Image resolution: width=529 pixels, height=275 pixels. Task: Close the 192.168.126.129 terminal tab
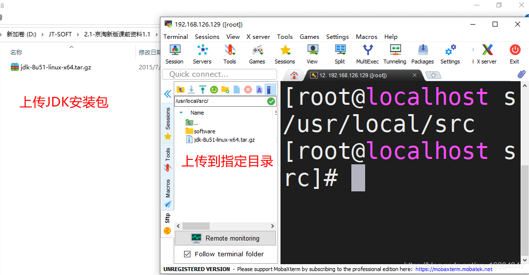click(x=415, y=75)
